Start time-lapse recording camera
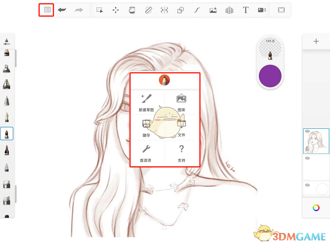Screen dimensions: 330x244 pyautogui.click(x=262, y=10)
